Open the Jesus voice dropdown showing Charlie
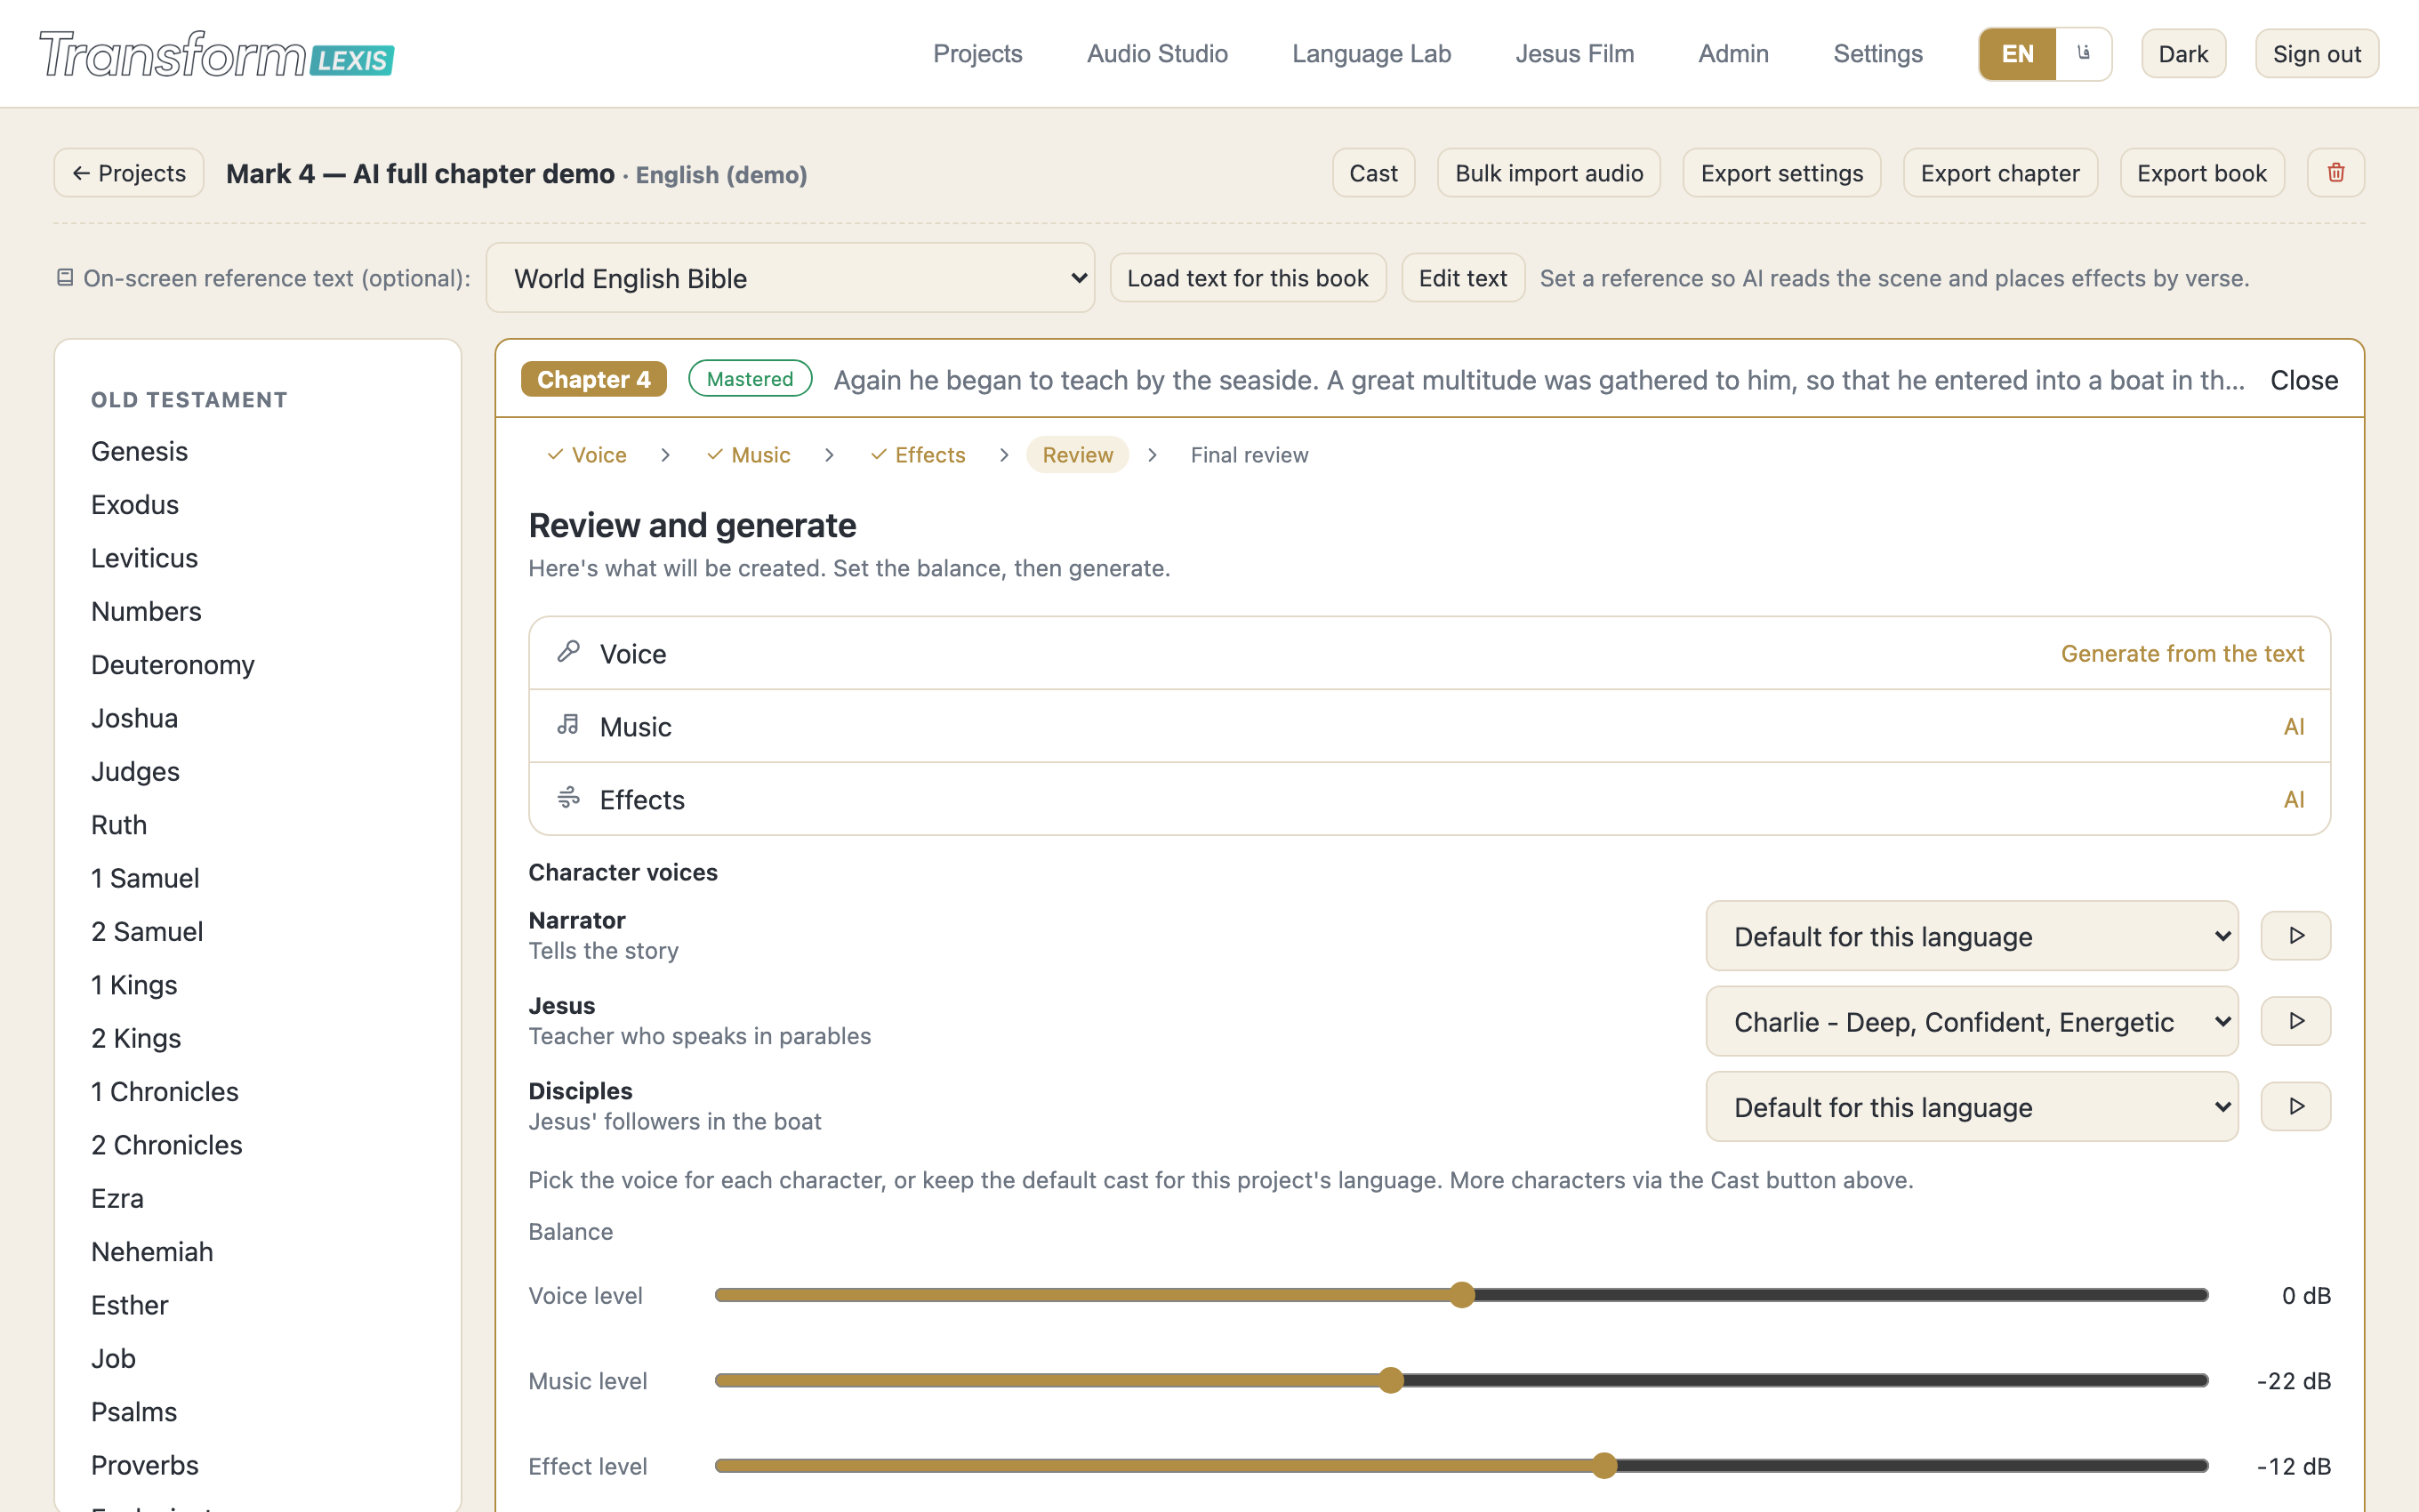Viewport: 2419px width, 1512px height. [1971, 1021]
